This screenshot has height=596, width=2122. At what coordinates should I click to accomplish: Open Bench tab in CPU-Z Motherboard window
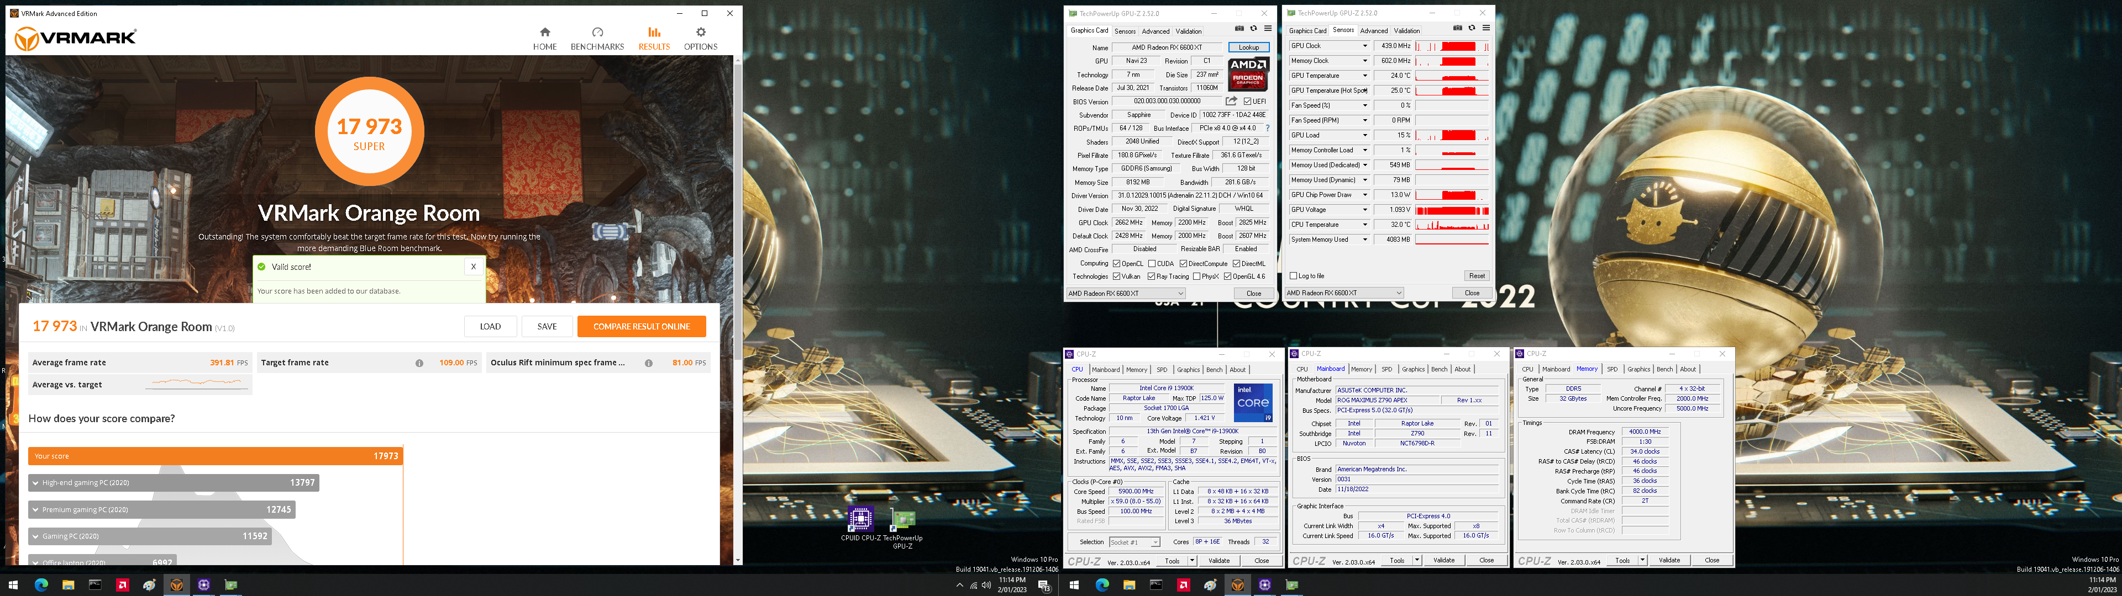tap(1439, 370)
